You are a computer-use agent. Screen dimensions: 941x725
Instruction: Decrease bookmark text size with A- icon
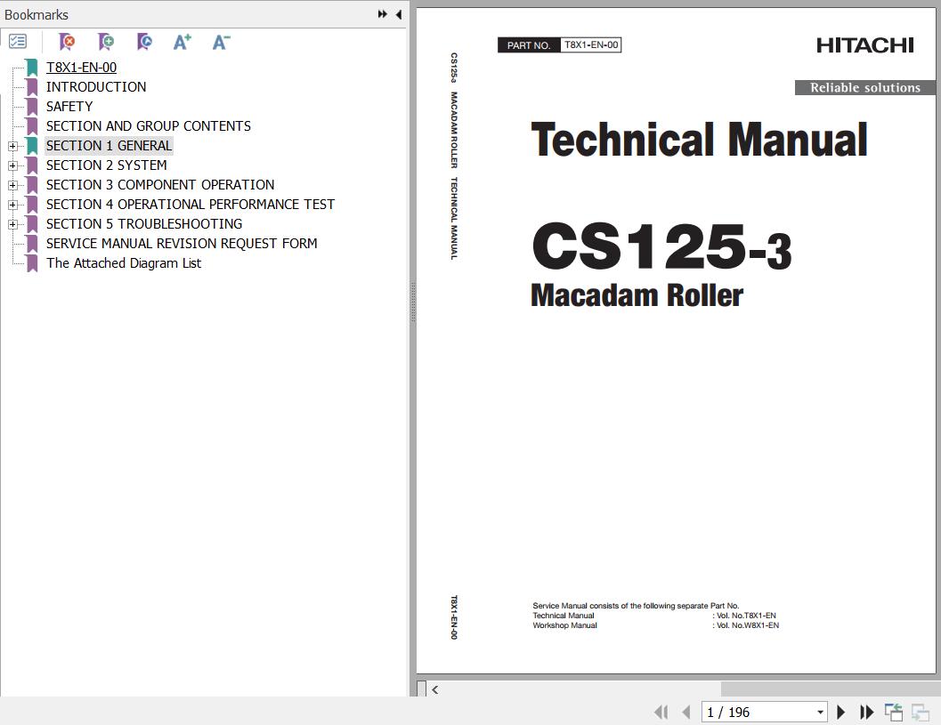[x=221, y=42]
